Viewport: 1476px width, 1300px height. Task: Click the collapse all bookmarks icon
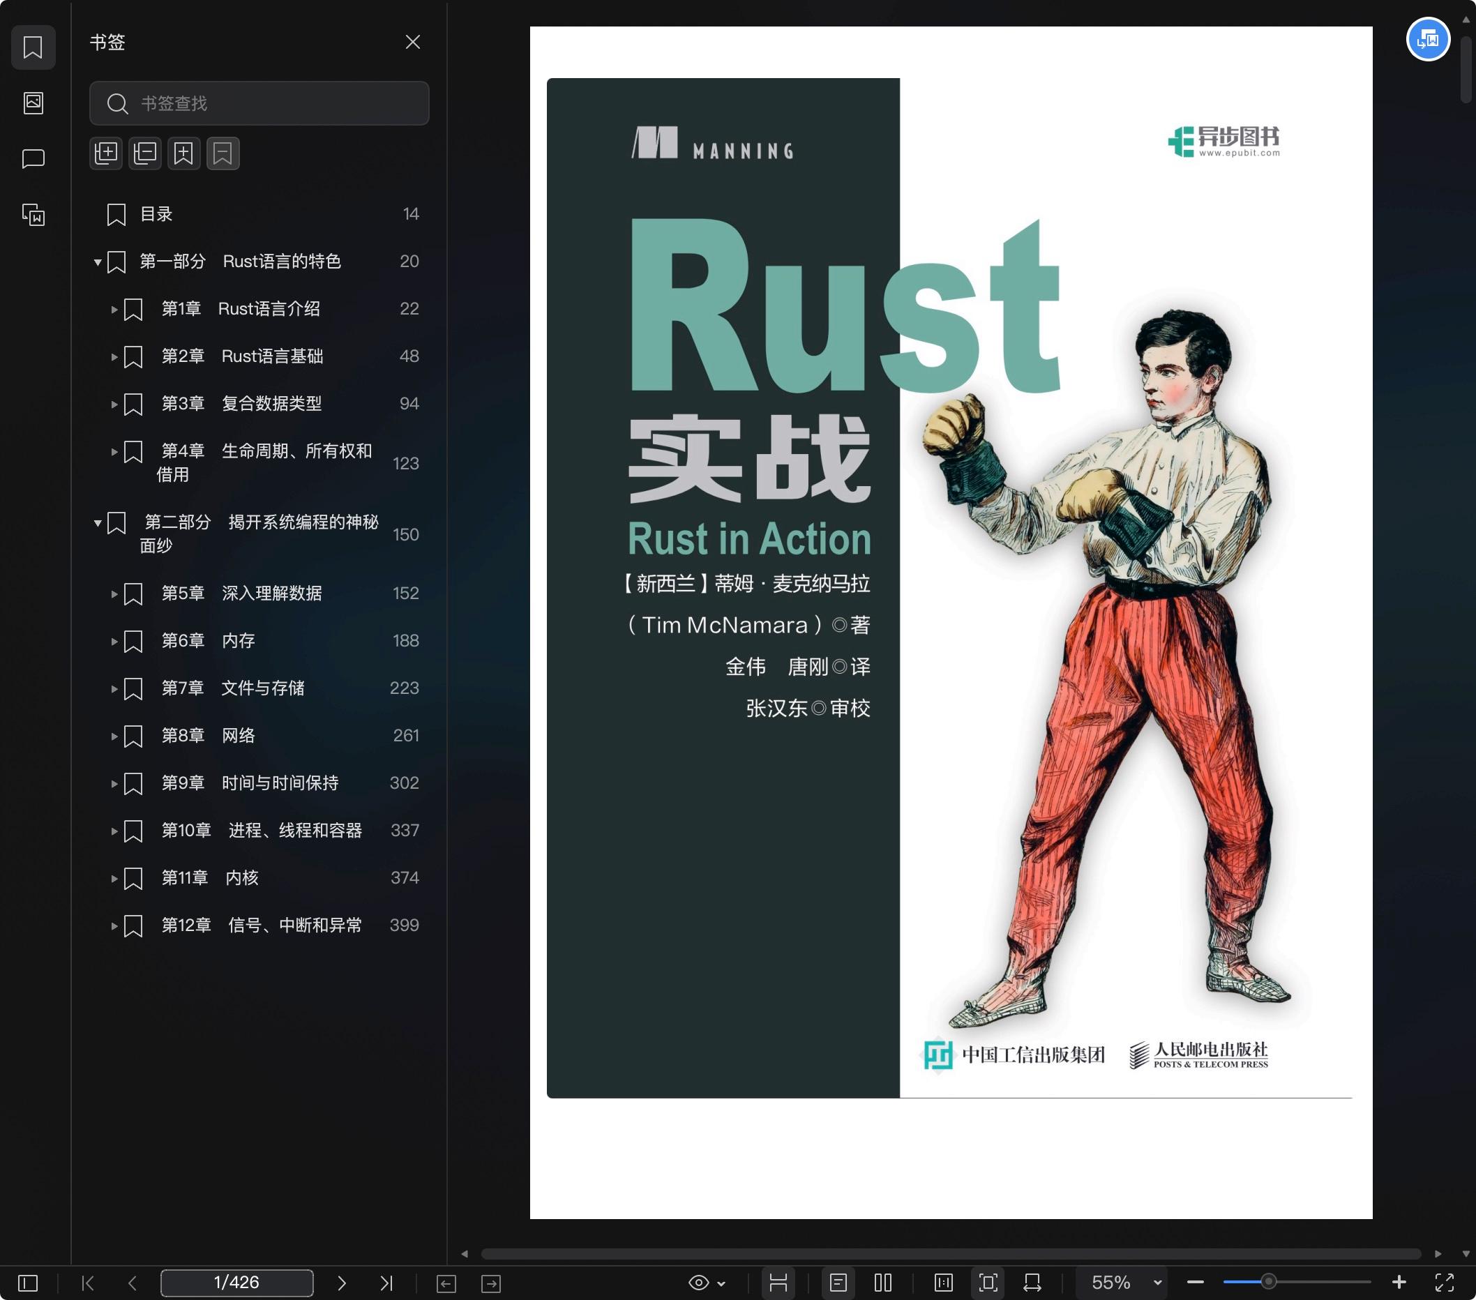(x=145, y=153)
